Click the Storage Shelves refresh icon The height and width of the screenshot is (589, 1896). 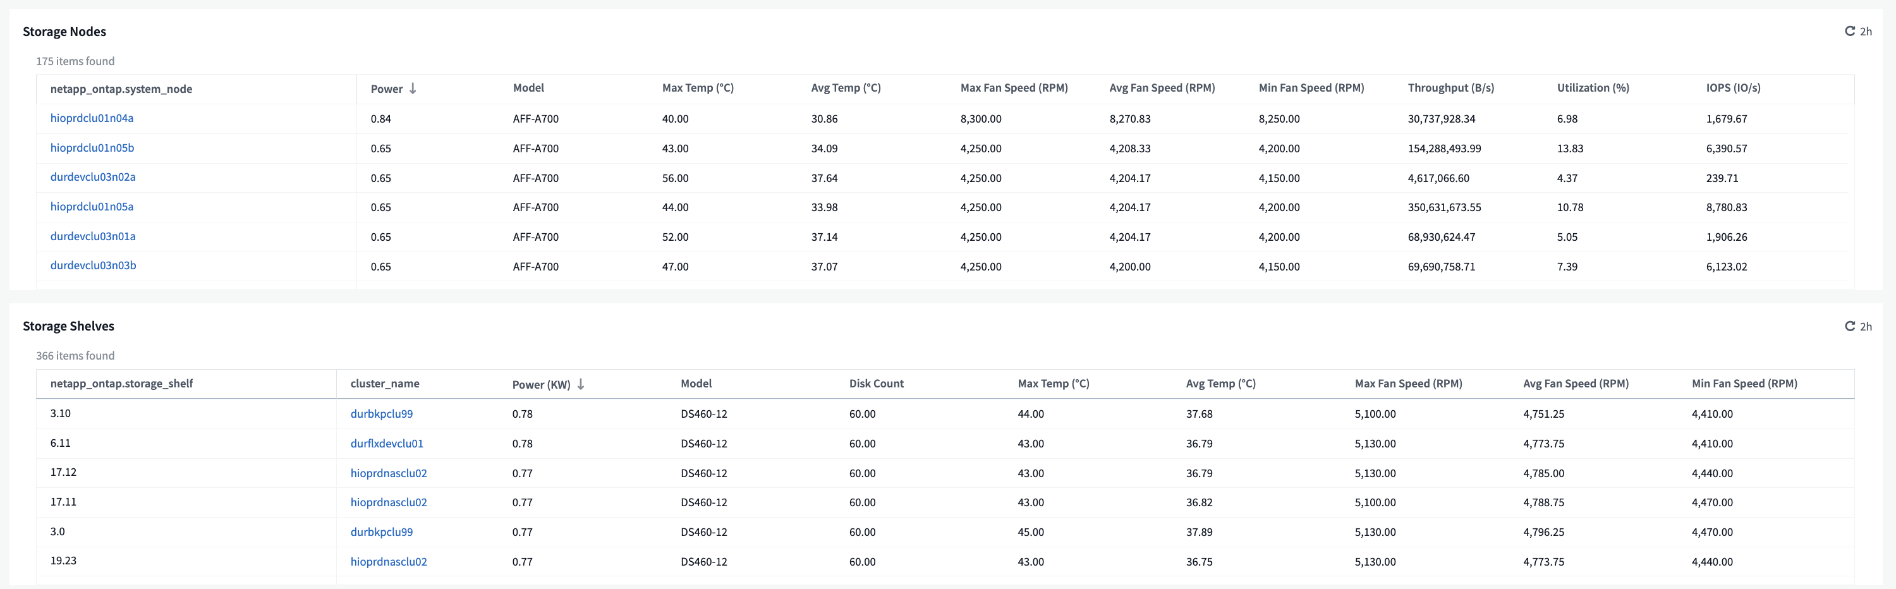(x=1850, y=326)
